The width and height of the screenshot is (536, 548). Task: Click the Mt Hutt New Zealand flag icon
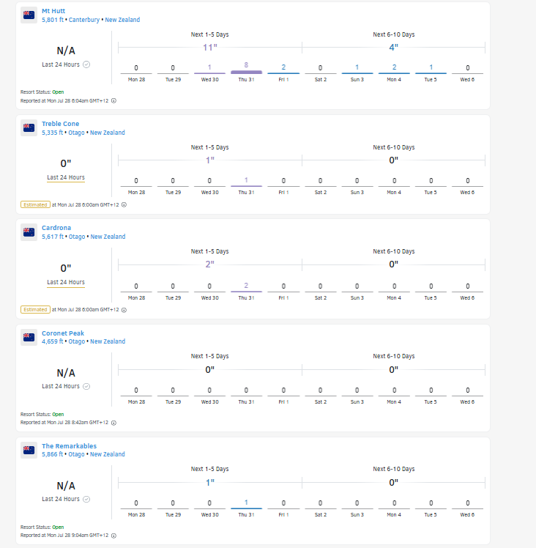(29, 15)
